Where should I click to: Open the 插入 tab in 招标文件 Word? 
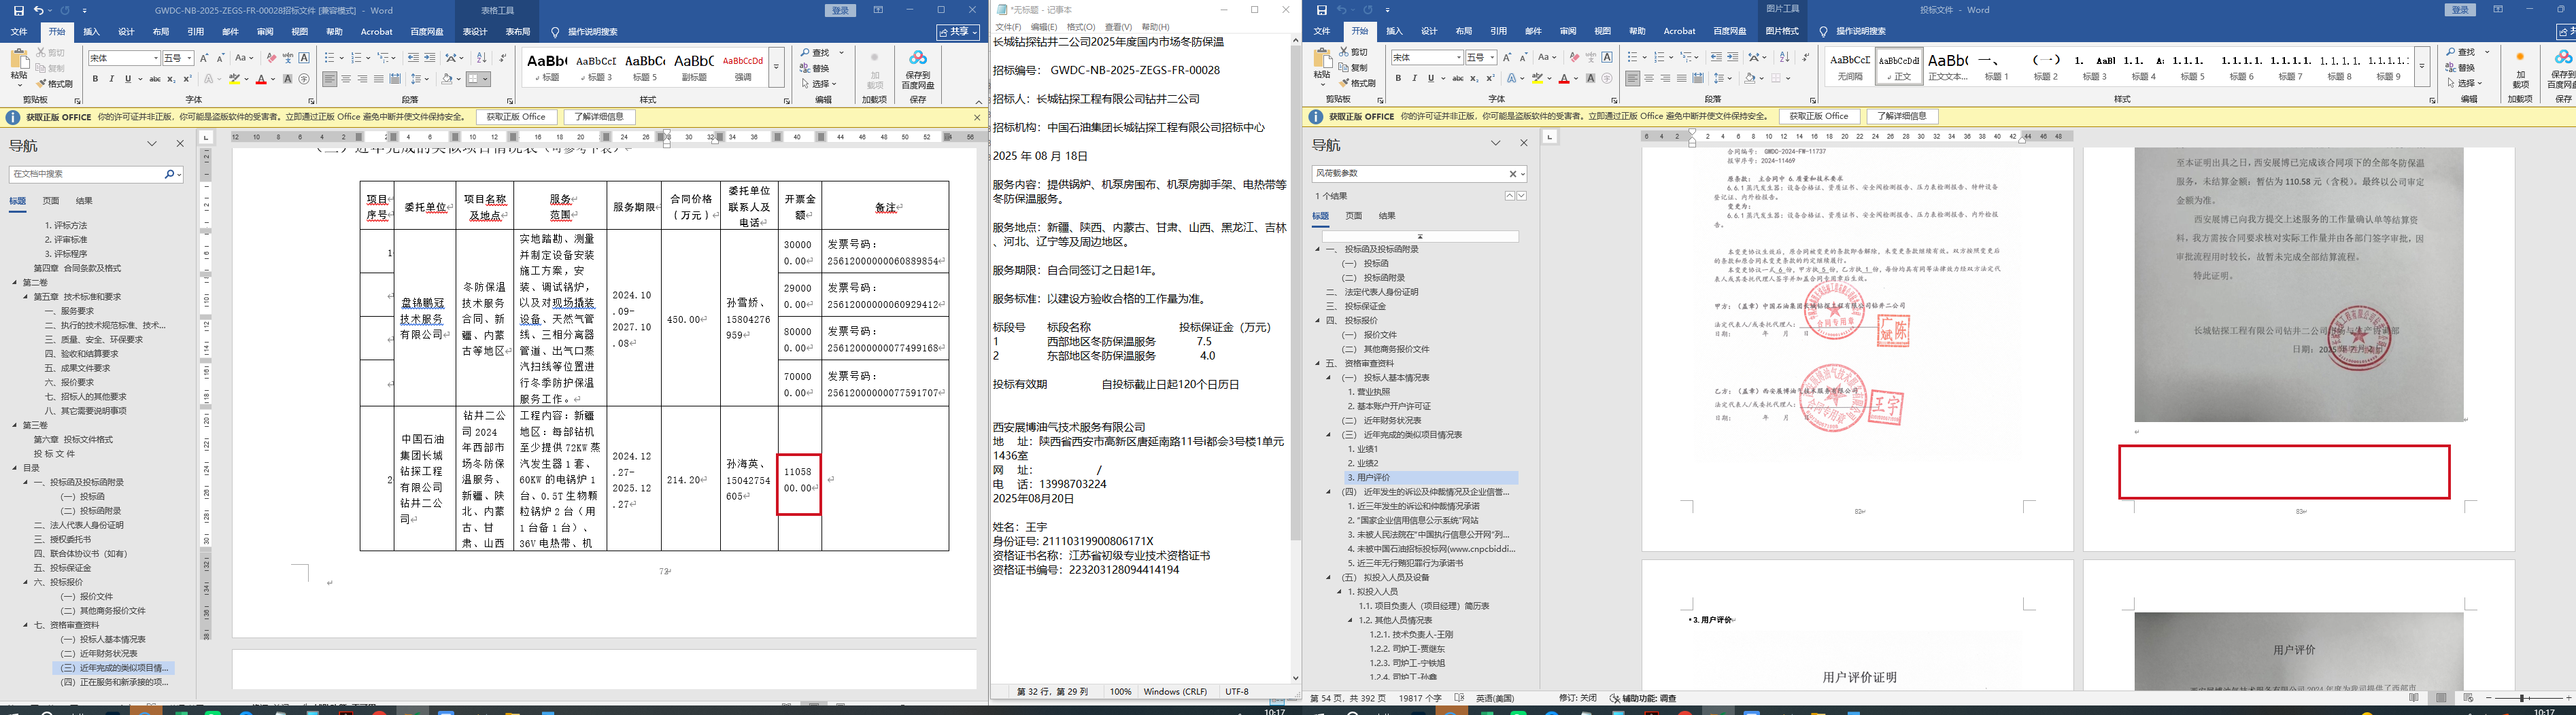(92, 32)
